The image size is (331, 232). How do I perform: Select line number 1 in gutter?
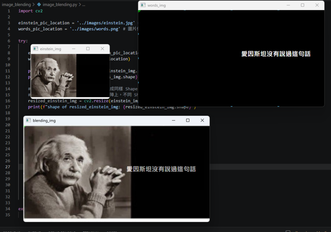[9, 11]
